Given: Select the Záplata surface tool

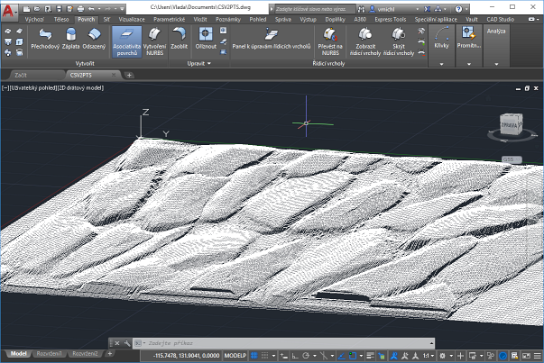Looking at the screenshot, I should (x=71, y=40).
